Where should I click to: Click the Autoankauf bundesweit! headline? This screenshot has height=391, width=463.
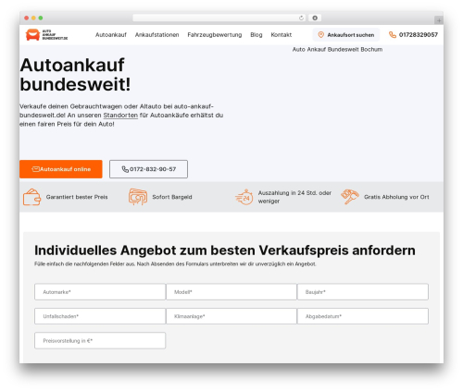tap(75, 74)
